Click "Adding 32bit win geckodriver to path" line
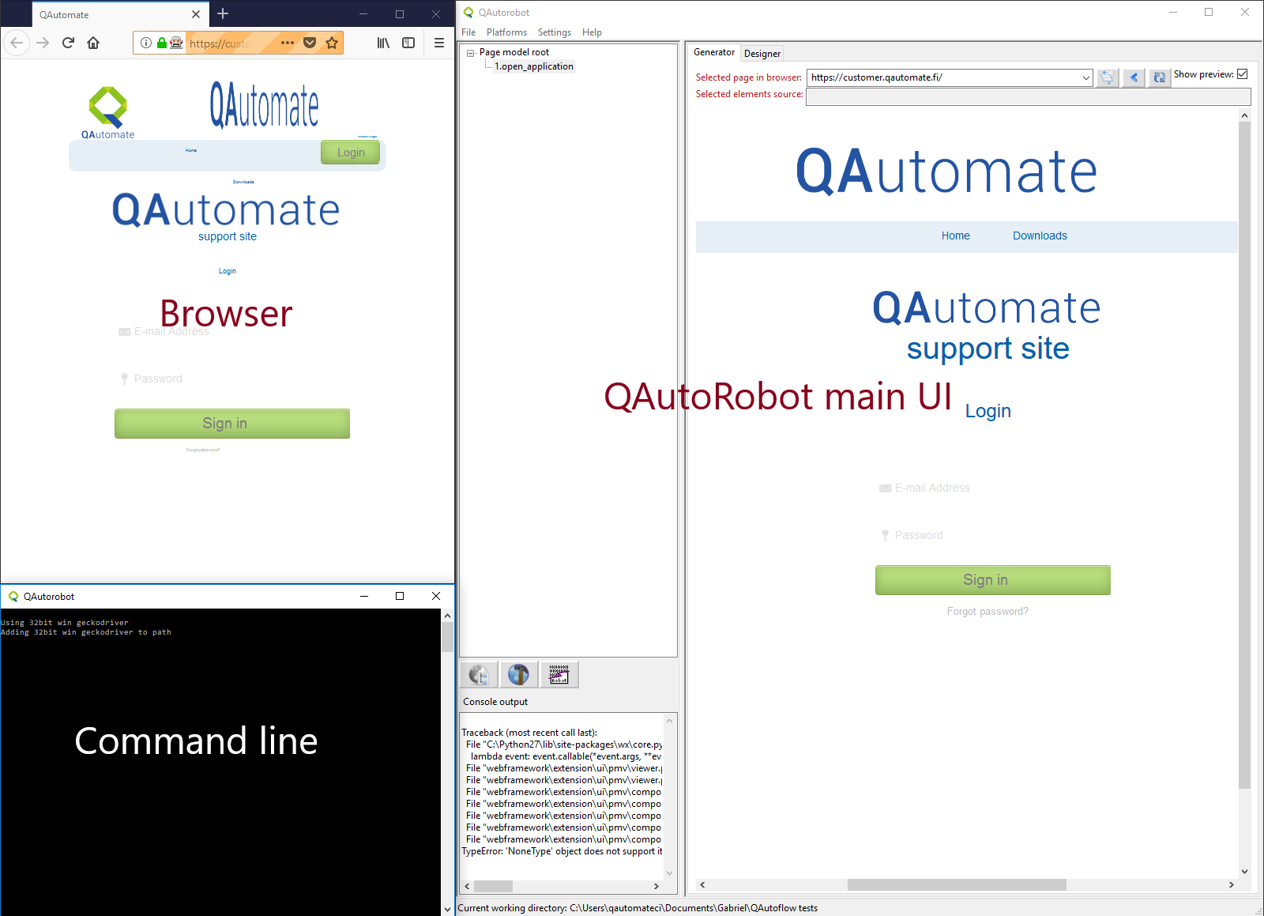Viewport: 1264px width, 916px height. coord(86,632)
